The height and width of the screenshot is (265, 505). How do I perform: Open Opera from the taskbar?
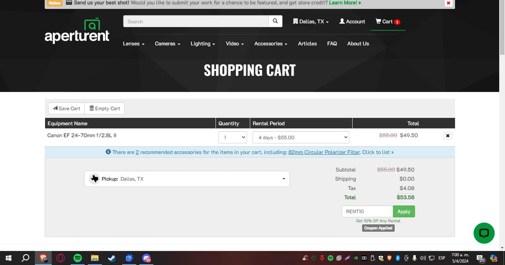[x=61, y=258]
